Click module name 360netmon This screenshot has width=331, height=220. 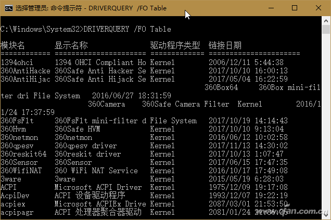point(19,137)
